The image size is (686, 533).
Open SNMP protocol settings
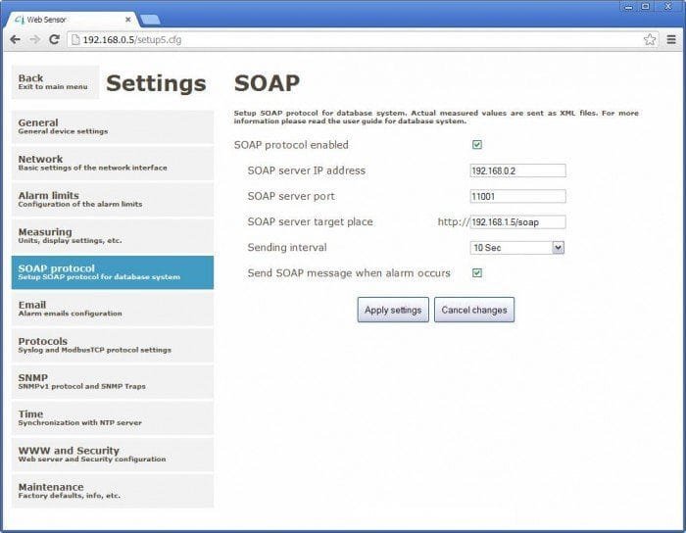(x=113, y=381)
